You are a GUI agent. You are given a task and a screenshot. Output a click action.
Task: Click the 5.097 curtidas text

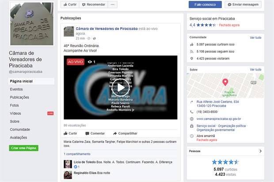[225, 169]
